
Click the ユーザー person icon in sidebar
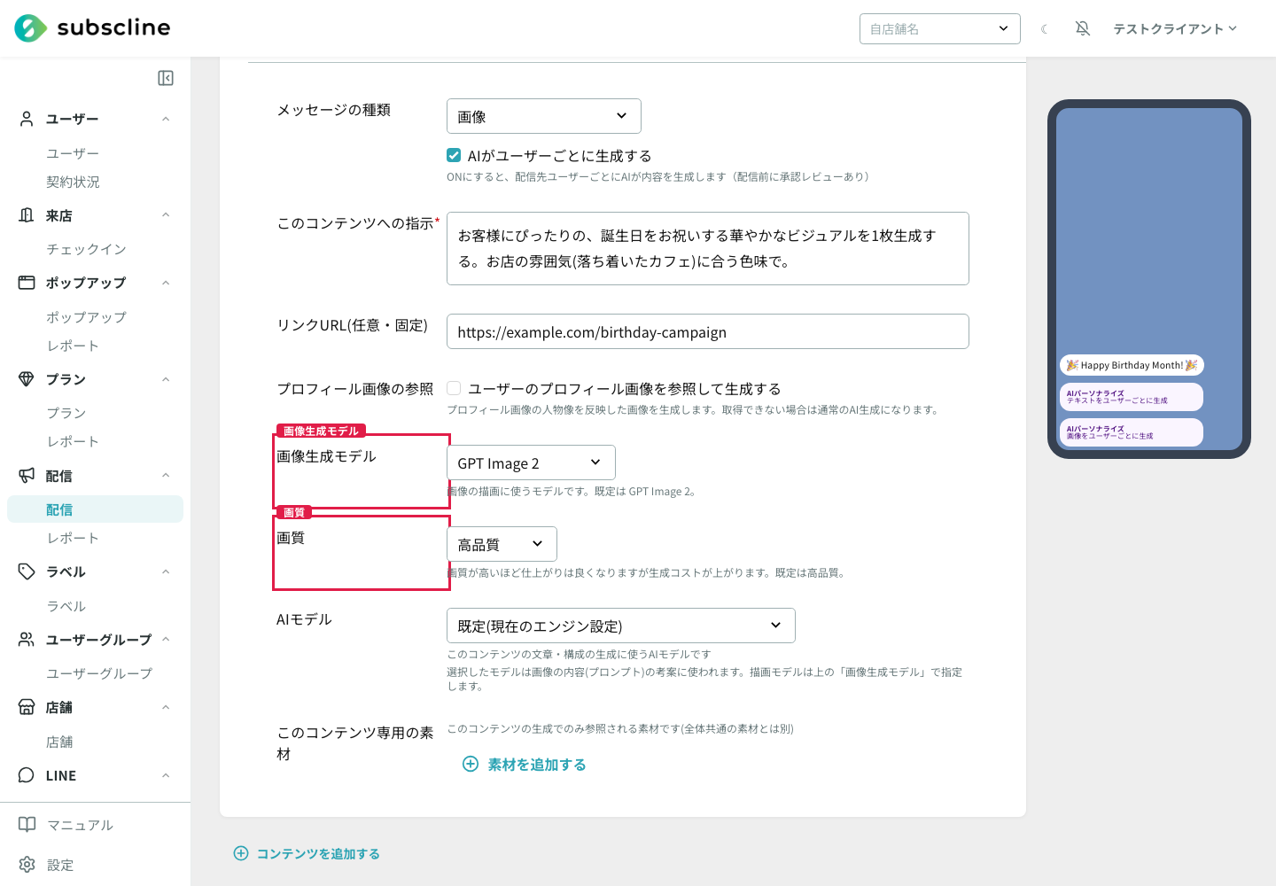click(x=27, y=119)
